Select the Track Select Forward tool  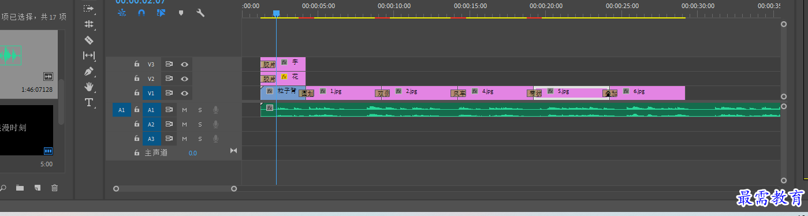point(89,8)
